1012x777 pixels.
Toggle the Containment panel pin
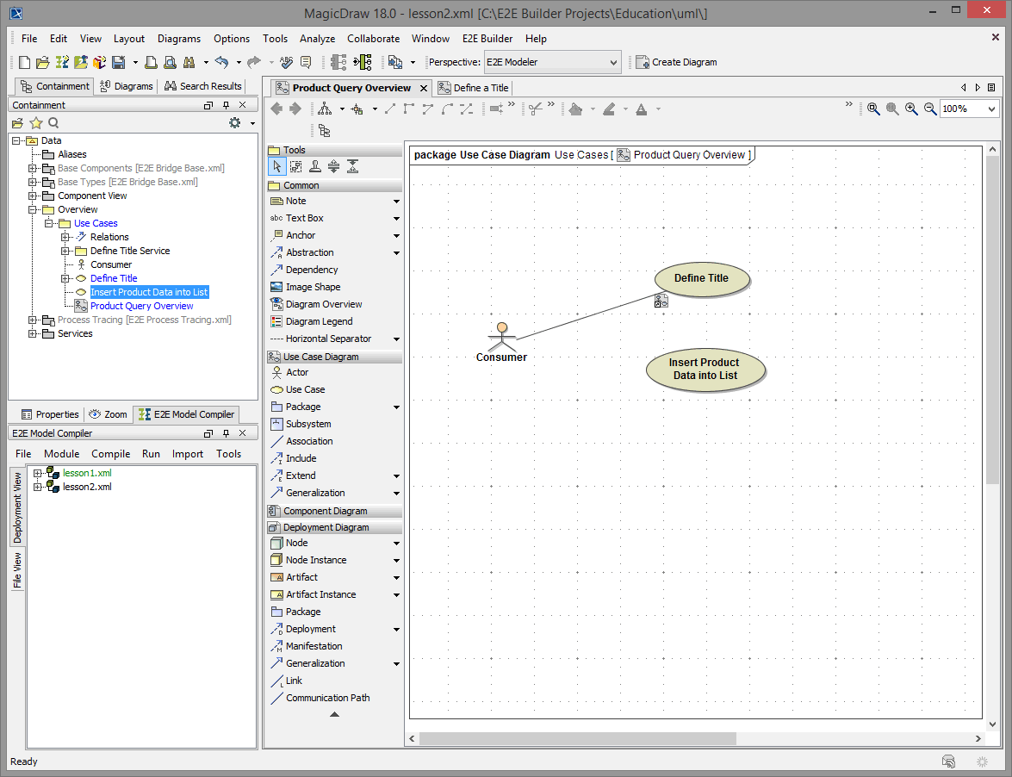[x=226, y=105]
